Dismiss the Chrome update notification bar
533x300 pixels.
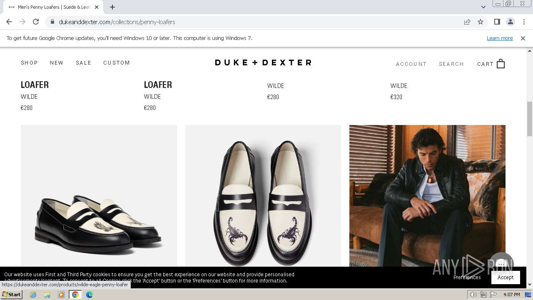523,38
